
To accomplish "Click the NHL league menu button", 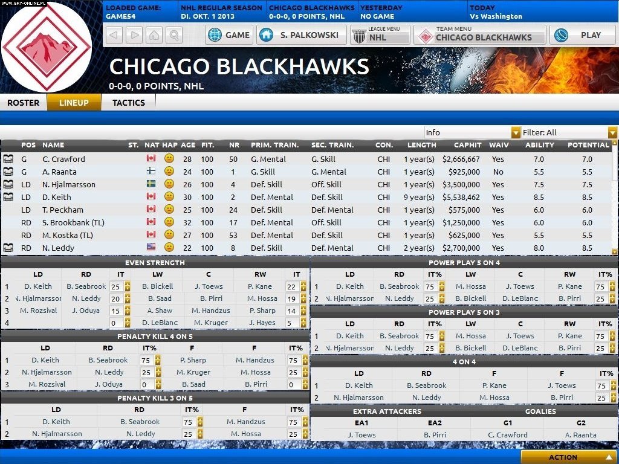I will [380, 35].
